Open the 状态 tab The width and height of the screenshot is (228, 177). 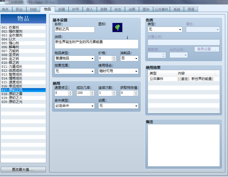118,9
